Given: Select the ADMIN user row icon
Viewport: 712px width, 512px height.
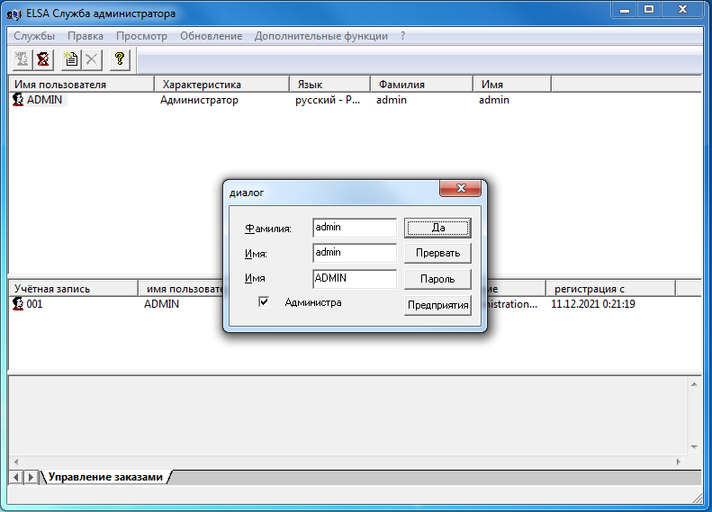Looking at the screenshot, I should pyautogui.click(x=18, y=99).
